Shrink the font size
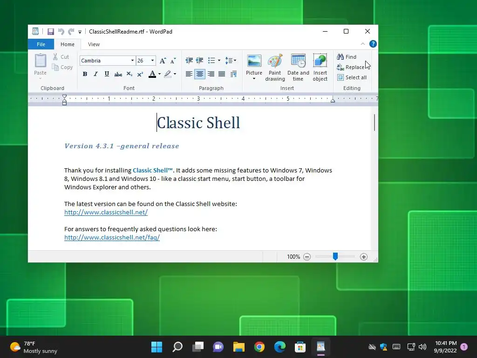Image resolution: width=477 pixels, height=358 pixels. click(x=173, y=60)
